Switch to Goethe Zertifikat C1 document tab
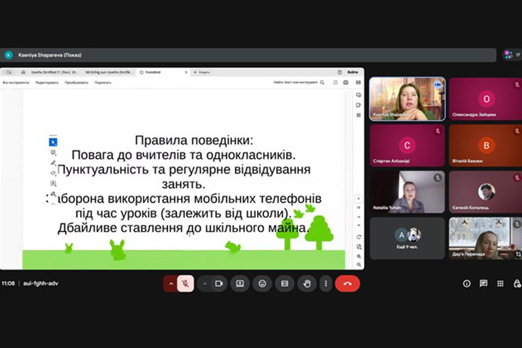522x348 pixels. tap(55, 72)
